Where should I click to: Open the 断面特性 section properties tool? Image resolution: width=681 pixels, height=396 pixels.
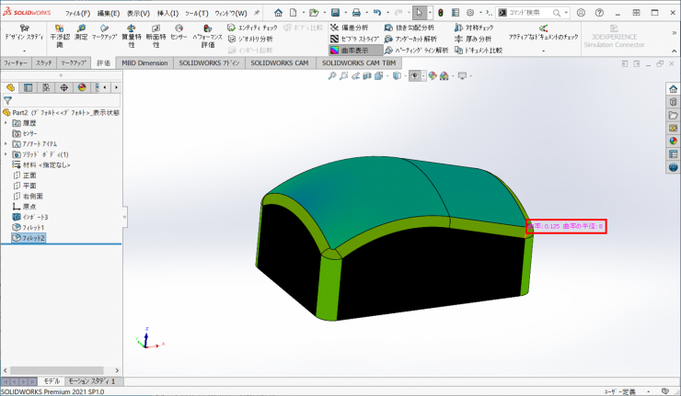(x=156, y=33)
